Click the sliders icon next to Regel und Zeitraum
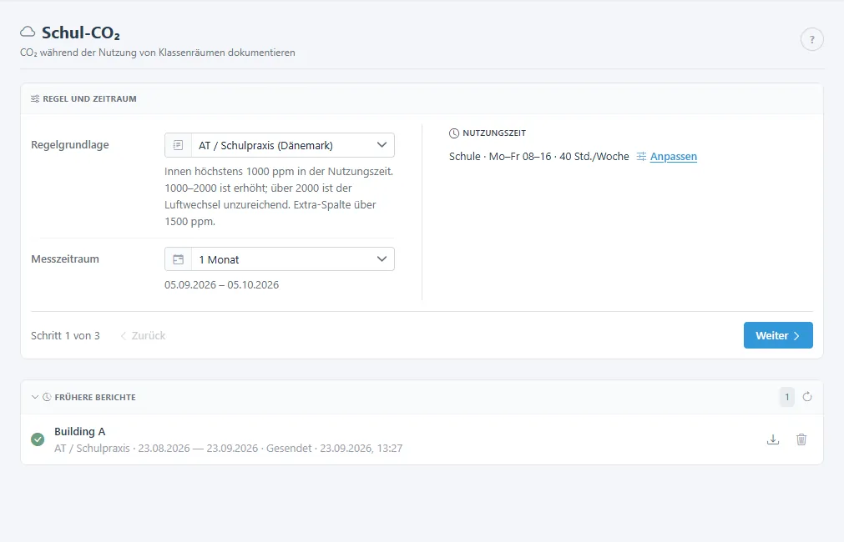844x542 pixels. click(35, 99)
